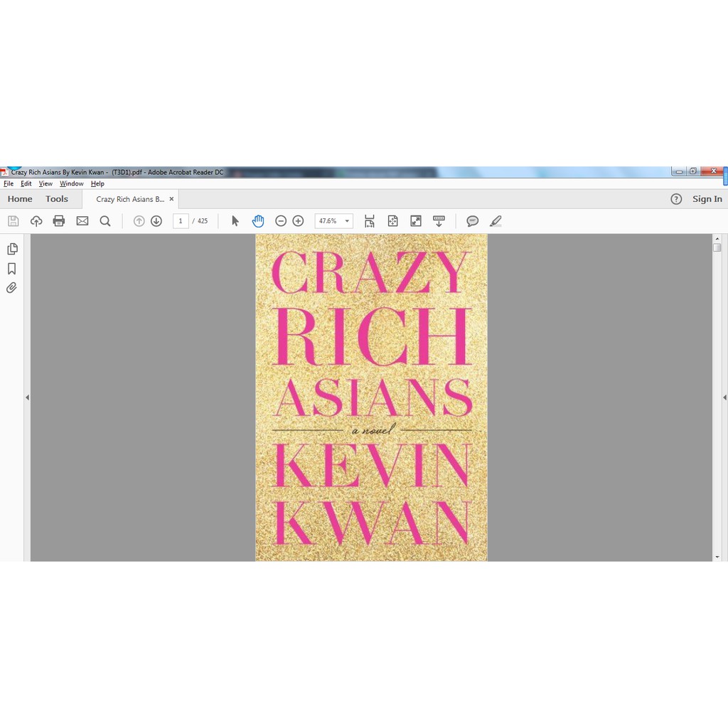
Task: Open the search magnifier tool
Action: (105, 221)
